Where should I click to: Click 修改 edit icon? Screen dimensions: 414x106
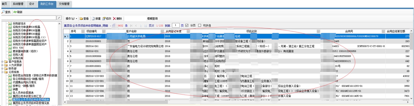pos(104,19)
